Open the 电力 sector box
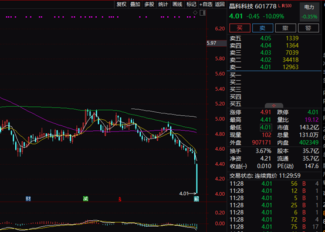This screenshot has width=325, height=232. pos(309,12)
